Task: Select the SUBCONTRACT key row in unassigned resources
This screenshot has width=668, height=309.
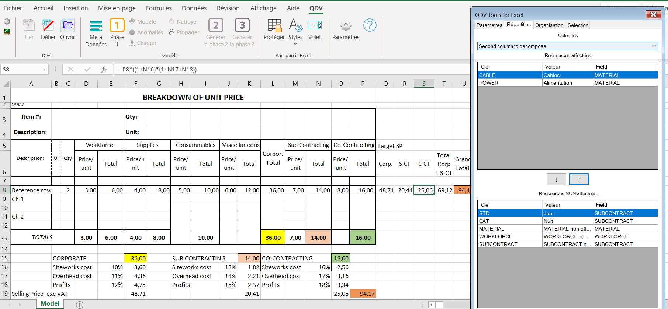Action: click(568, 244)
